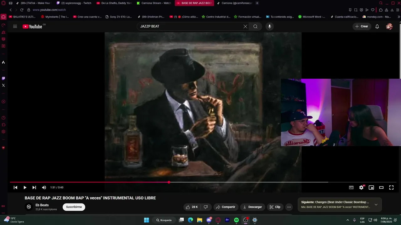Subscribe with the Suscribirme button
Screen dimensions: 401x225
74,207
